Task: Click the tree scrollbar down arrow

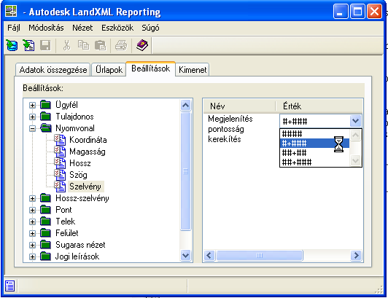Action: (185, 255)
